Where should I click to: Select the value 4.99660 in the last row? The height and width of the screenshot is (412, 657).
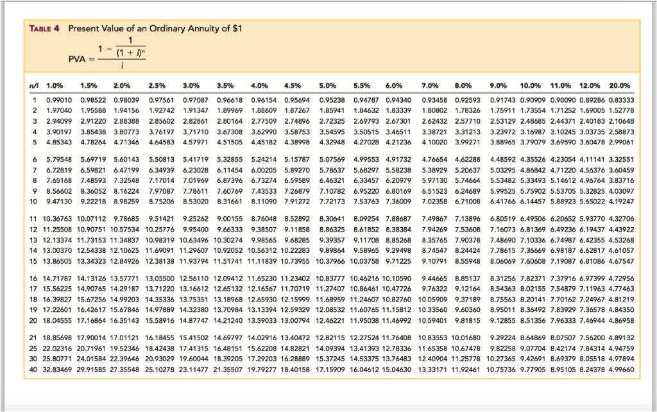tap(620, 370)
